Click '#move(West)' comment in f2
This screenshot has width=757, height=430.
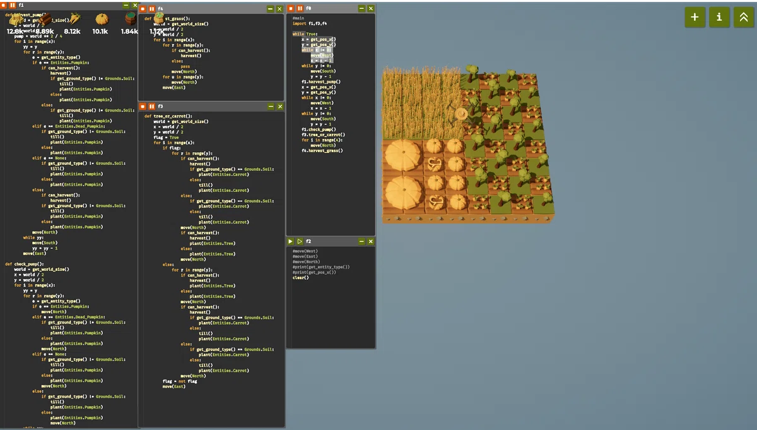[305, 251]
